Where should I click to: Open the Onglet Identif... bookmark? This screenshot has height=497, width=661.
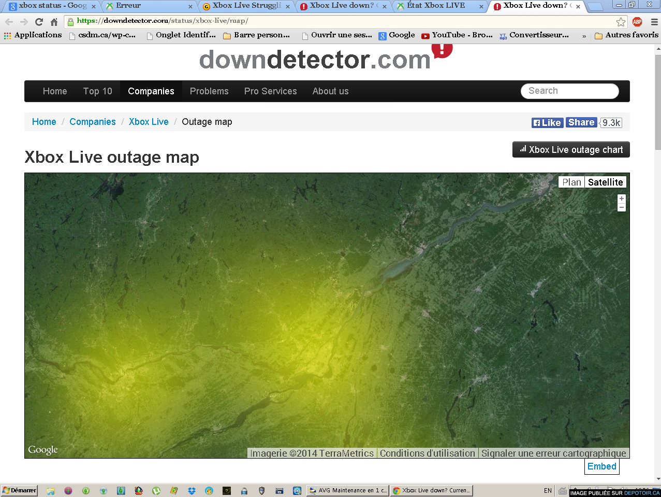coord(181,35)
